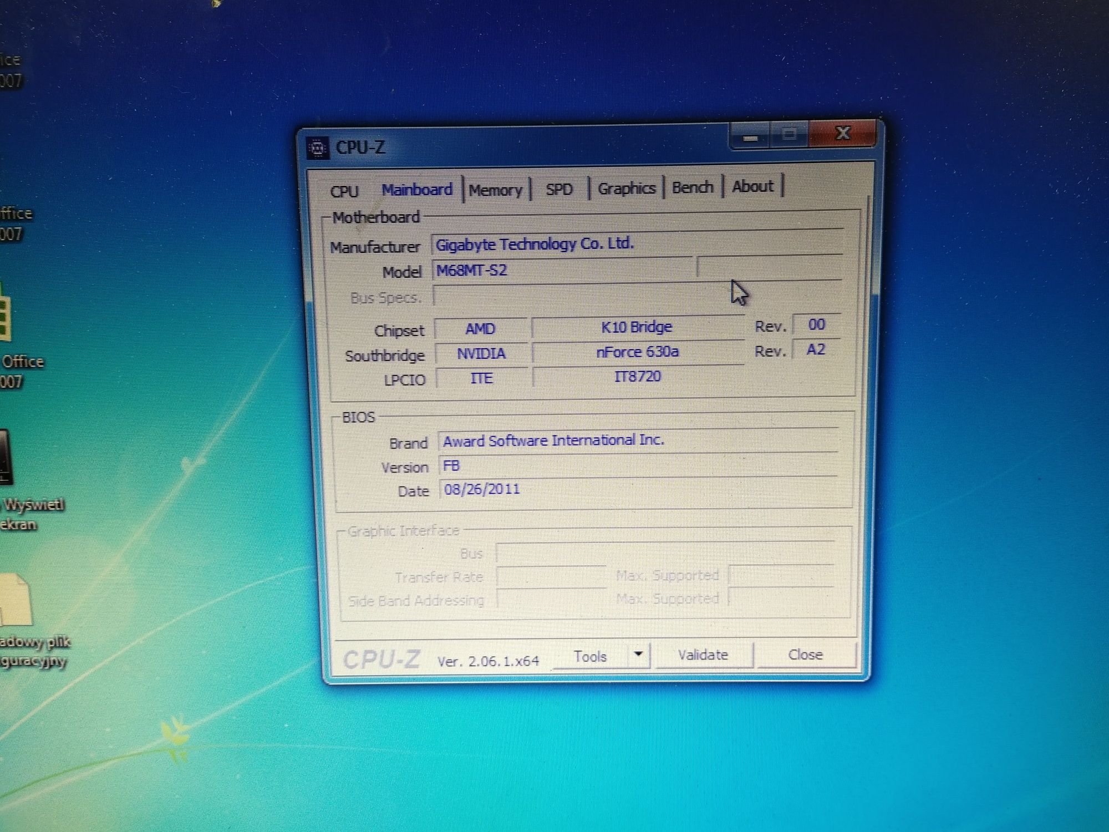Open the Memory tab
The width and height of the screenshot is (1109, 832).
[x=496, y=190]
